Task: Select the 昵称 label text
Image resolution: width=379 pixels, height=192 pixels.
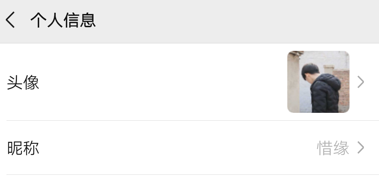Action: 23,148
